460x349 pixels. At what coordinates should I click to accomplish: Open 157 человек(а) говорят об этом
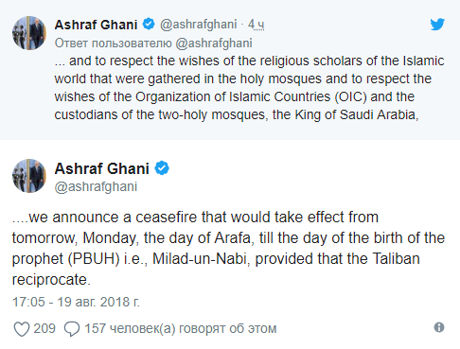[x=181, y=328]
